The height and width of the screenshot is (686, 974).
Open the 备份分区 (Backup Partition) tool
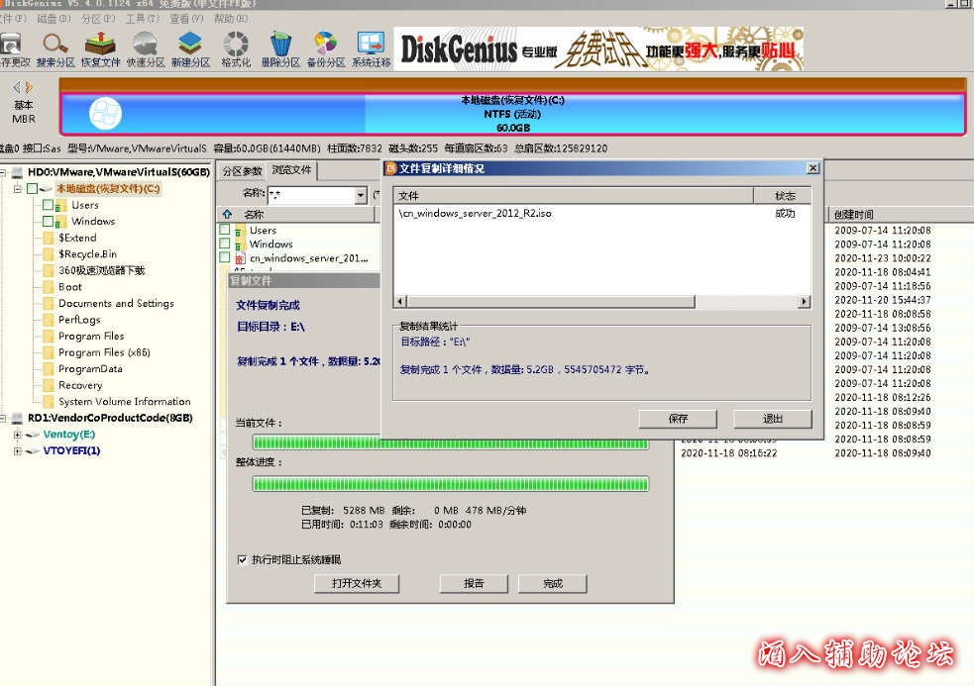(x=325, y=49)
